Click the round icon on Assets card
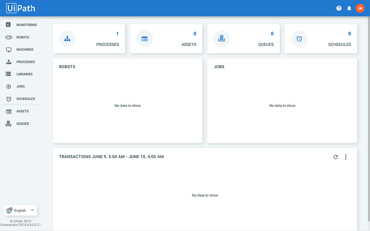Image resolution: width=370 pixels, height=231 pixels. pyautogui.click(x=145, y=39)
